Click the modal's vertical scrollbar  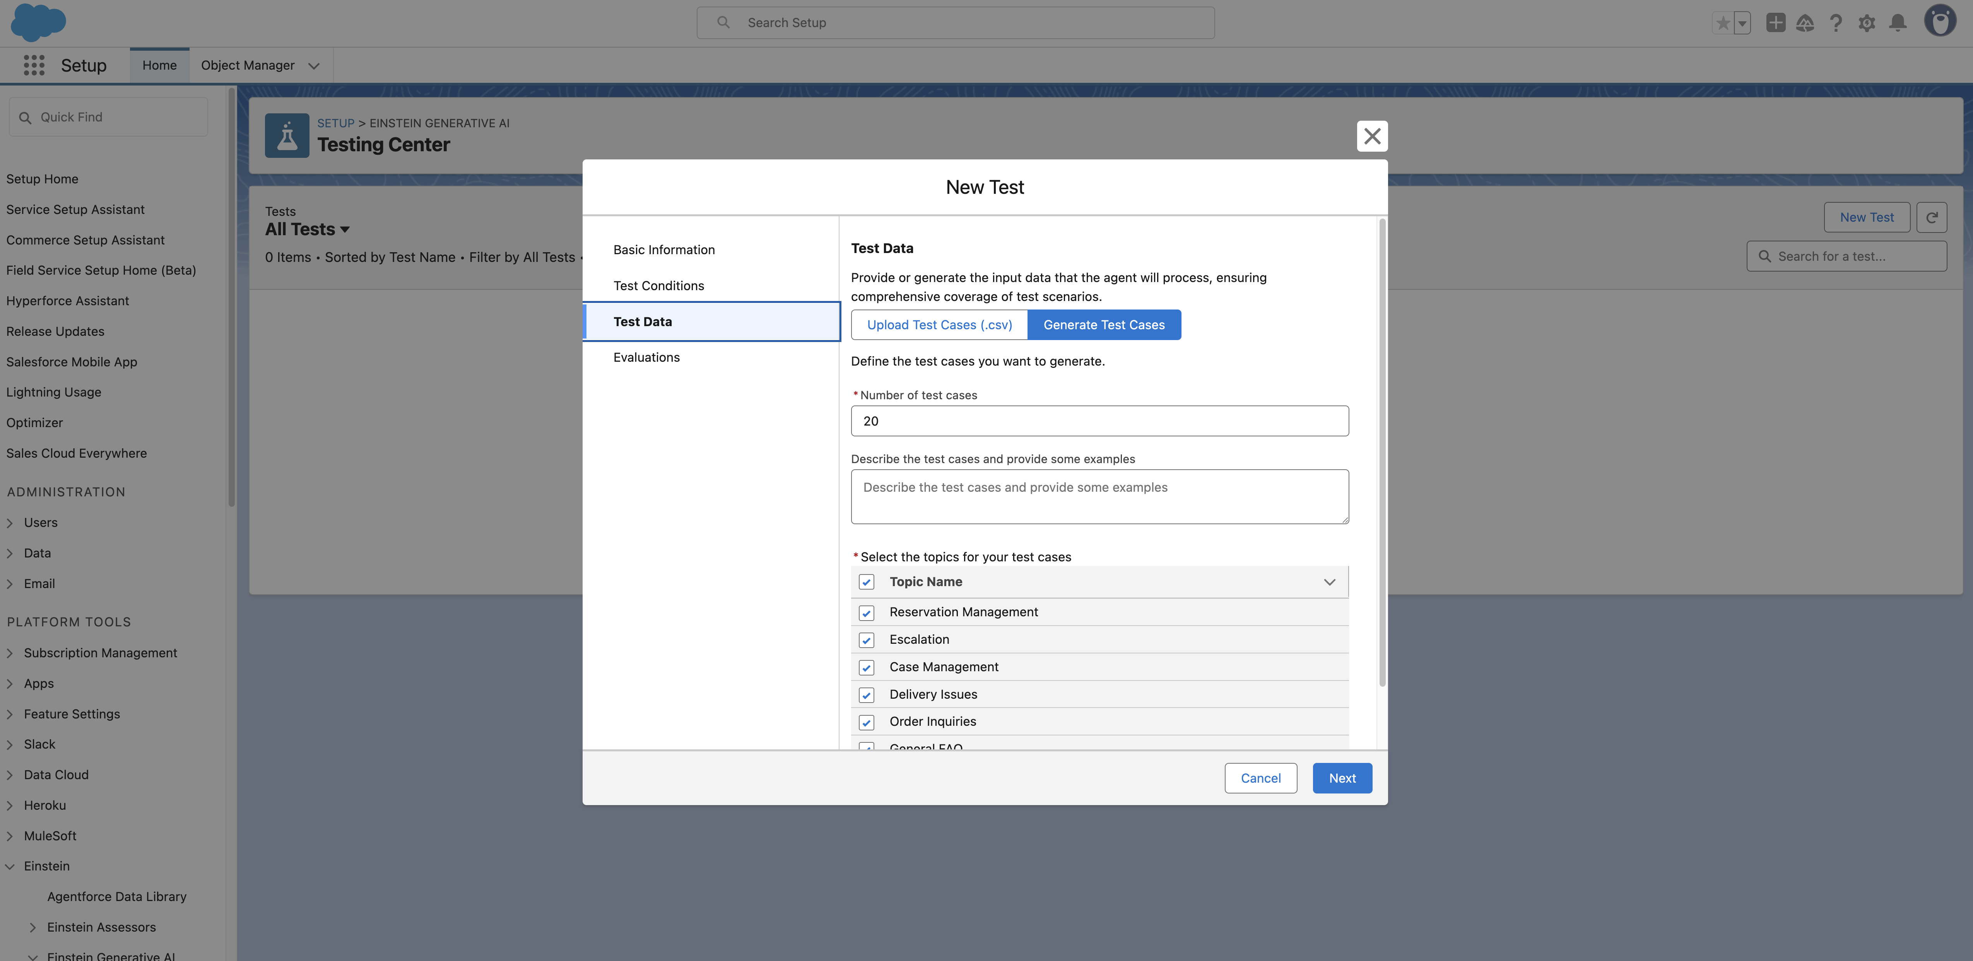click(1382, 452)
